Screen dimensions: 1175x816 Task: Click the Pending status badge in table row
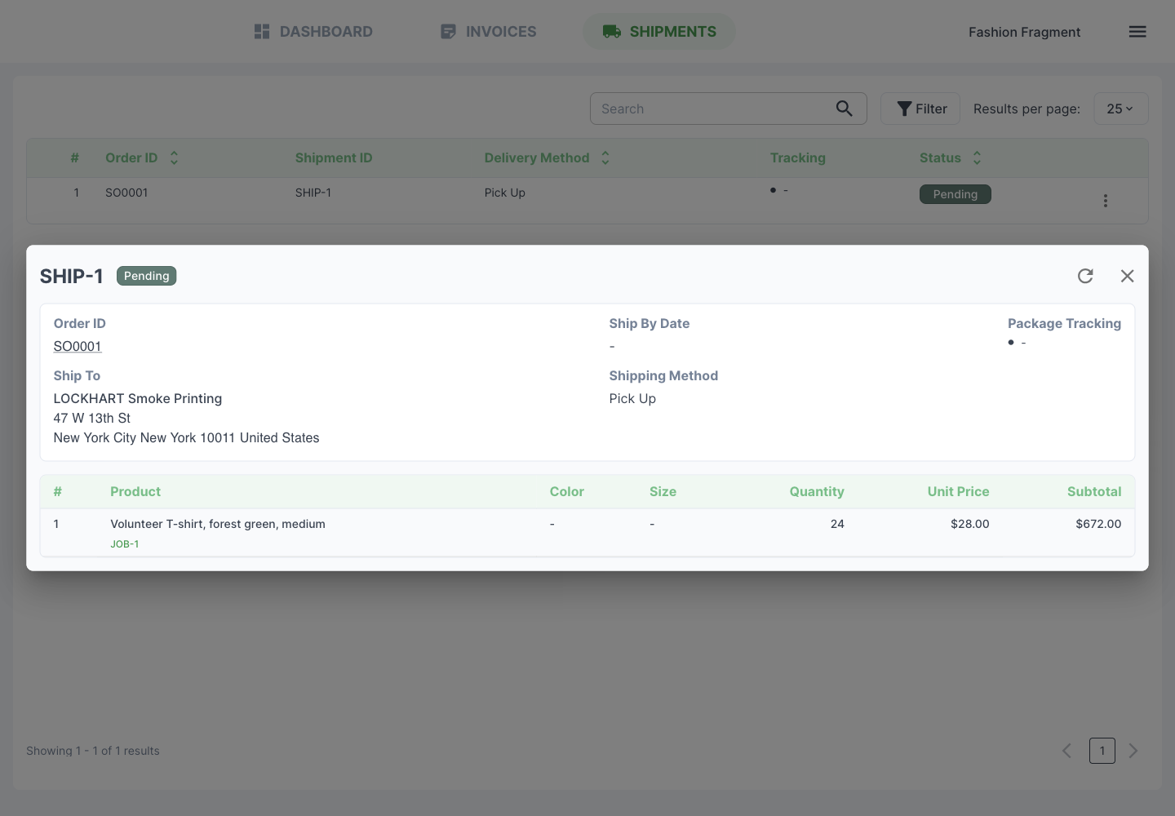956,194
